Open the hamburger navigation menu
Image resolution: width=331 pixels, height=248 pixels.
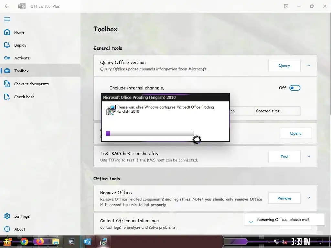[7, 19]
